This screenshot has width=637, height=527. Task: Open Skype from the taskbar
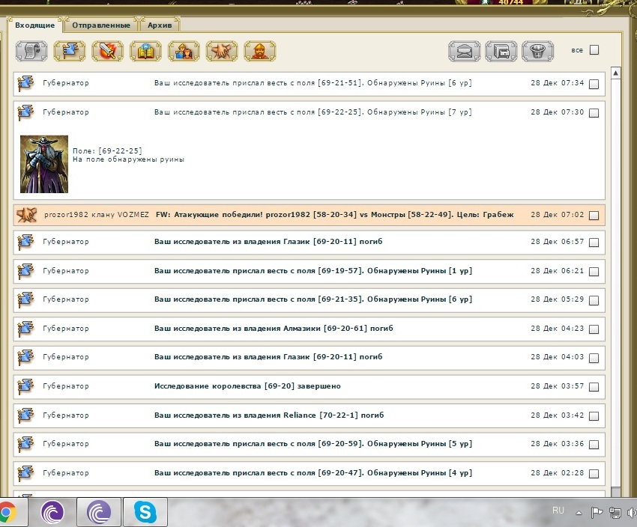click(145, 513)
